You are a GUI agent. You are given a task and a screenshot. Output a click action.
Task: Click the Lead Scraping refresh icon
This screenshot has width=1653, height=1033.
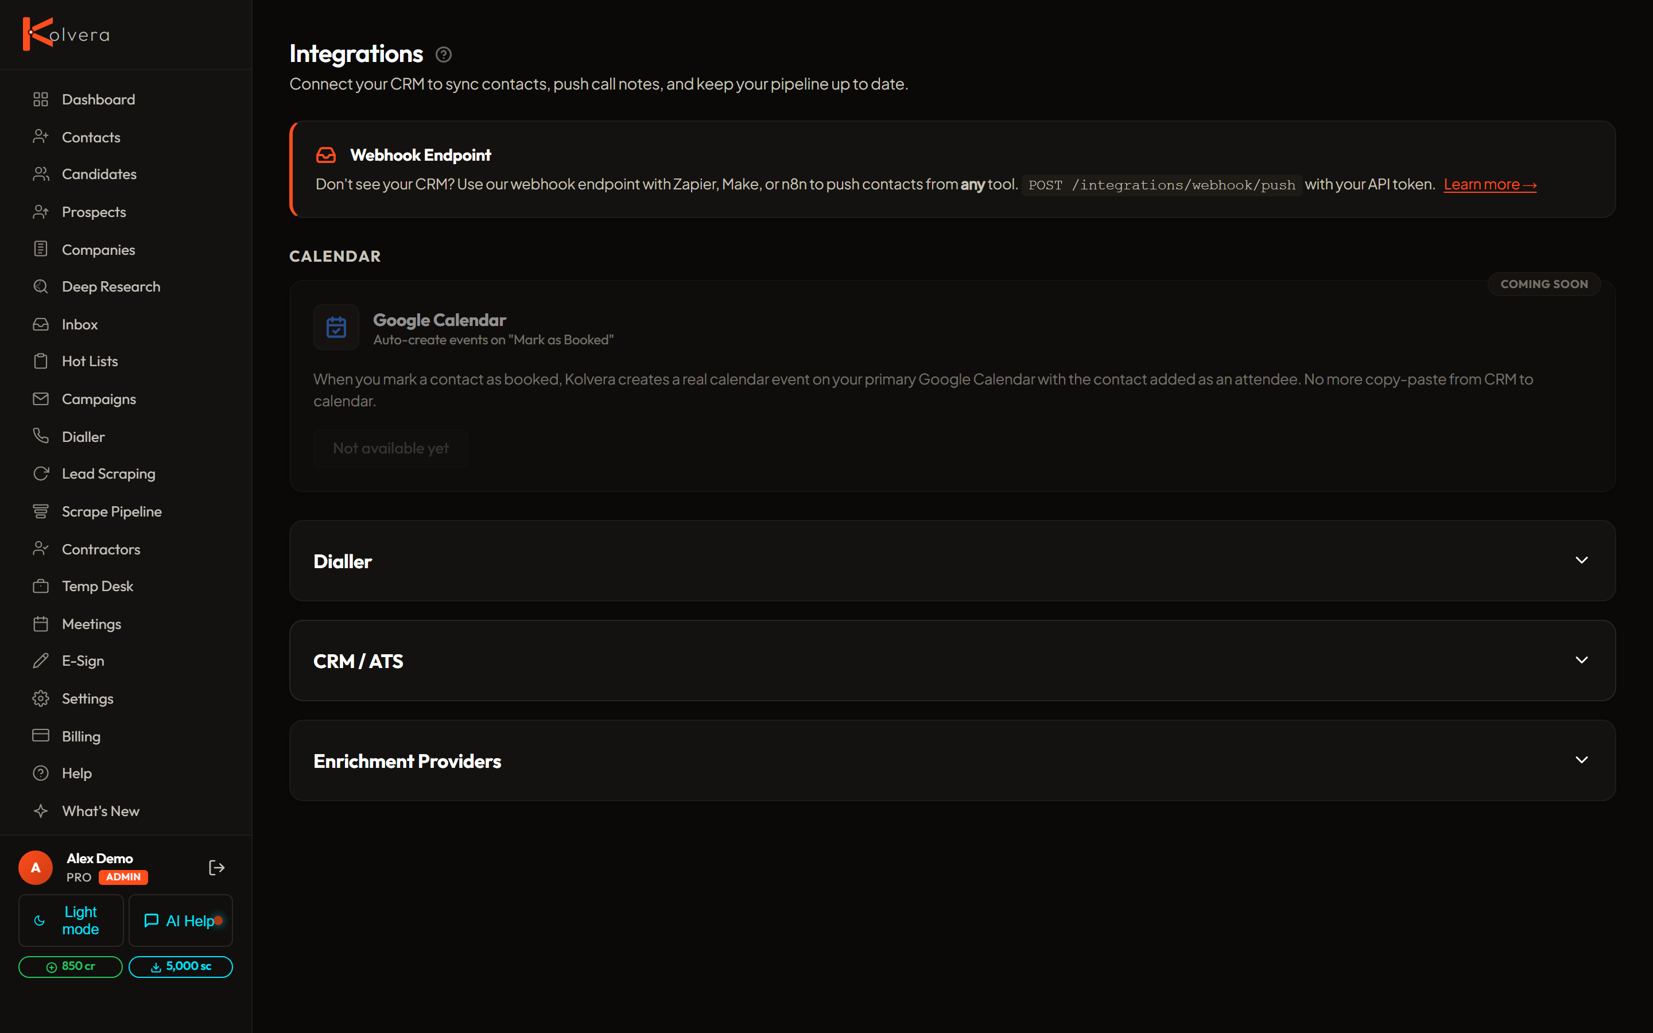point(41,473)
